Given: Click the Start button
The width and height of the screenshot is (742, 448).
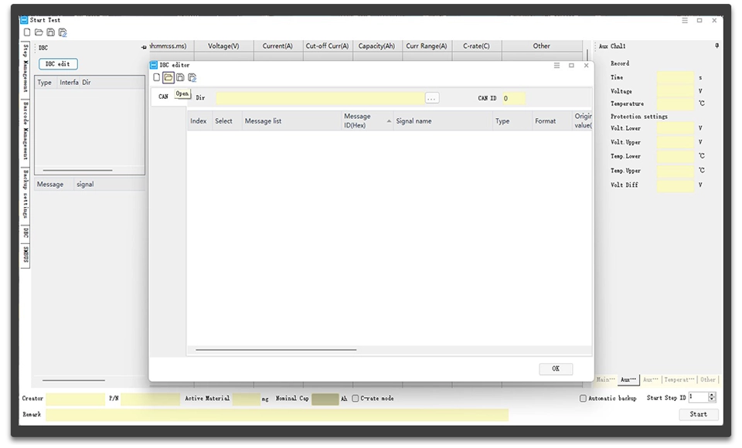Looking at the screenshot, I should 699,414.
